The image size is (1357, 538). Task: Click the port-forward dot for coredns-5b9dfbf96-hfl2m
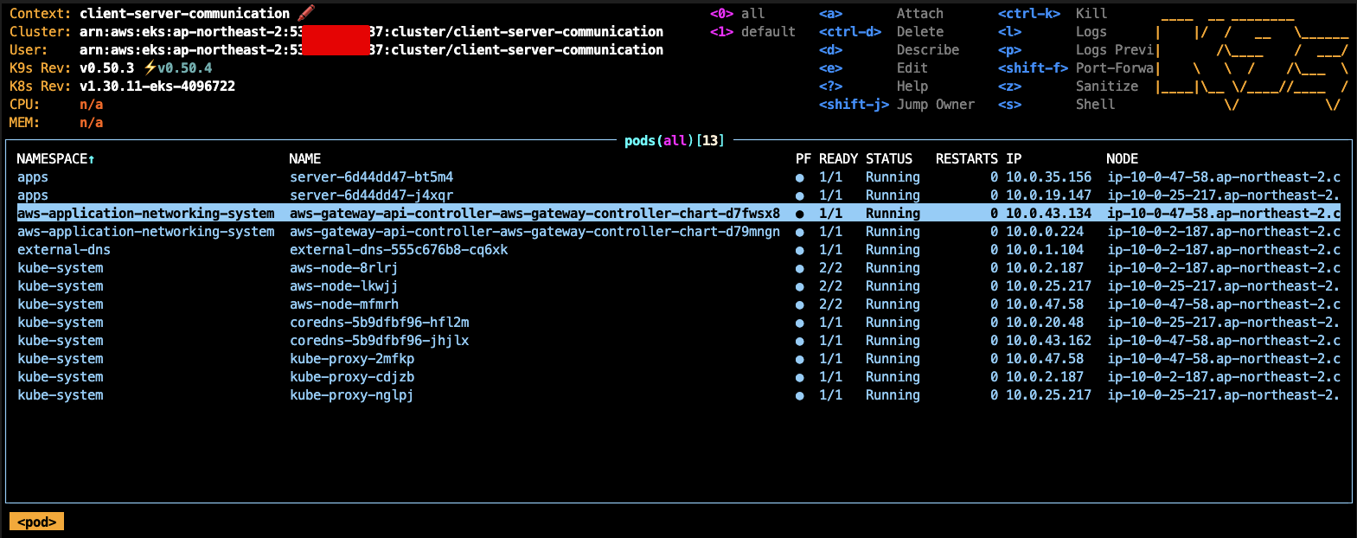(800, 323)
